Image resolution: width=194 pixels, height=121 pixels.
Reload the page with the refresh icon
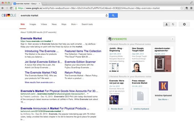coord(11,8)
